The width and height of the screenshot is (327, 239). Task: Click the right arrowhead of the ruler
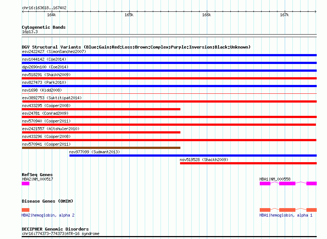[316, 11]
